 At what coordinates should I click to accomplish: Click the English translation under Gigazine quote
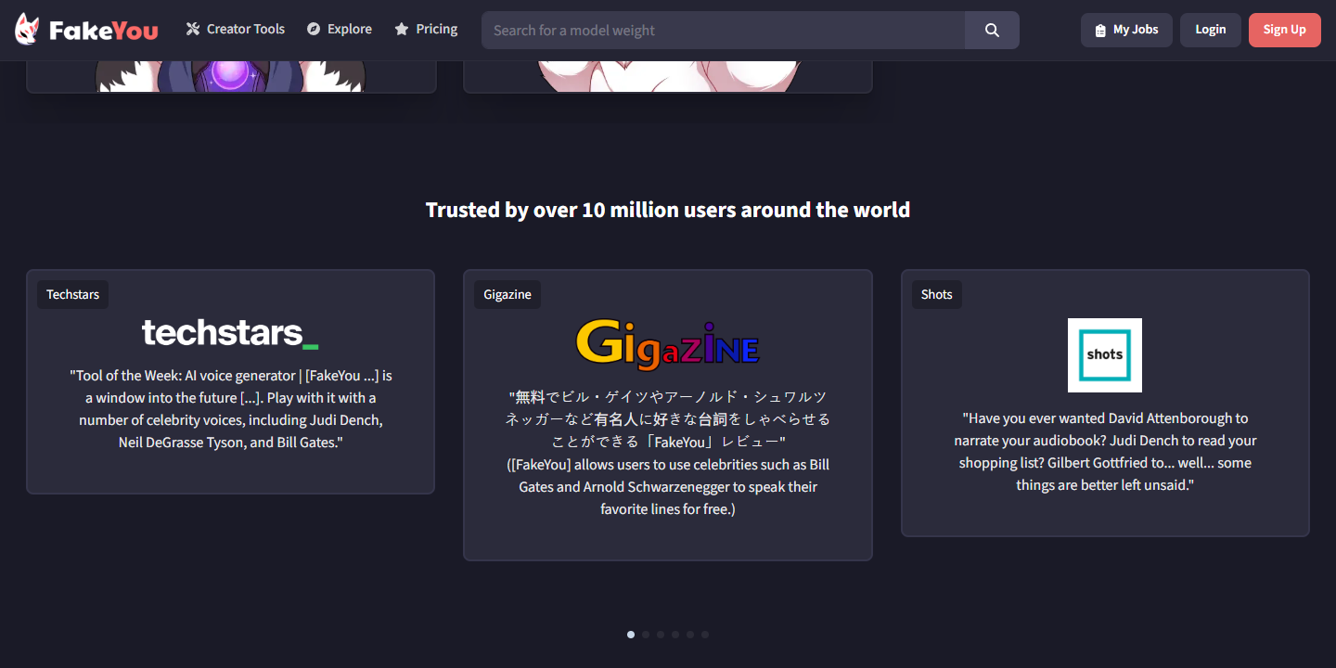pos(668,487)
